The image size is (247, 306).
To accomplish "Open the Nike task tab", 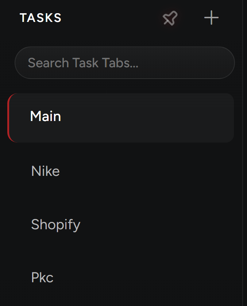I will (46, 171).
